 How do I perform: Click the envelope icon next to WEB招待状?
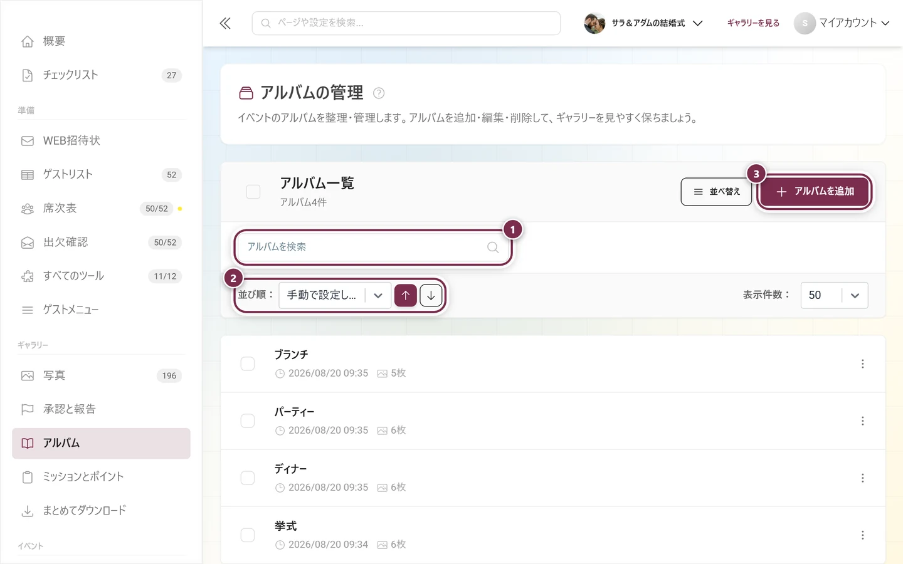tap(28, 141)
